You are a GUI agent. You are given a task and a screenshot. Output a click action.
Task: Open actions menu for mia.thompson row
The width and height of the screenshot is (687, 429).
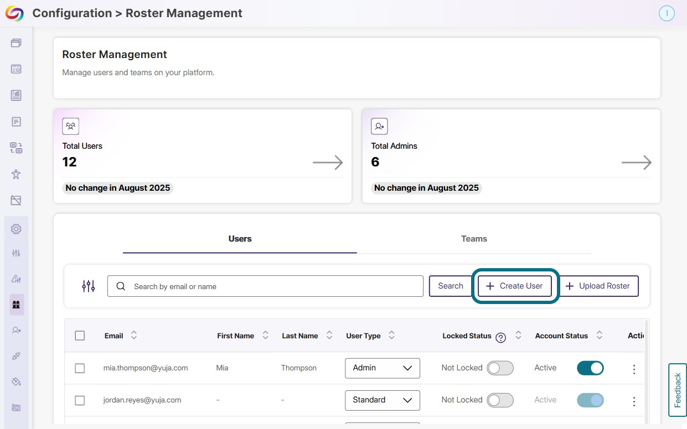634,369
